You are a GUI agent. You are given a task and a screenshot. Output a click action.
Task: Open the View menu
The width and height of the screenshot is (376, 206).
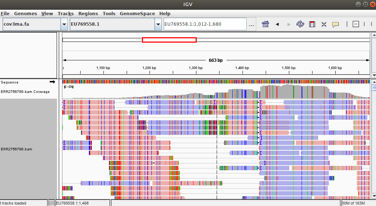coord(47,14)
